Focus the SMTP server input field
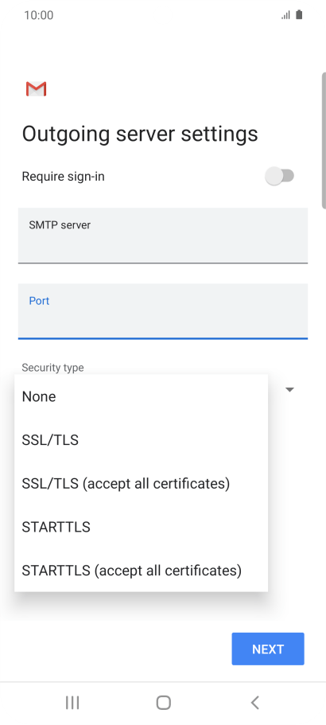326x725 pixels. (x=163, y=236)
